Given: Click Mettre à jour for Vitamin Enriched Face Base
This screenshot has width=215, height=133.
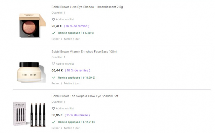Looking at the screenshot, I should (72, 83).
